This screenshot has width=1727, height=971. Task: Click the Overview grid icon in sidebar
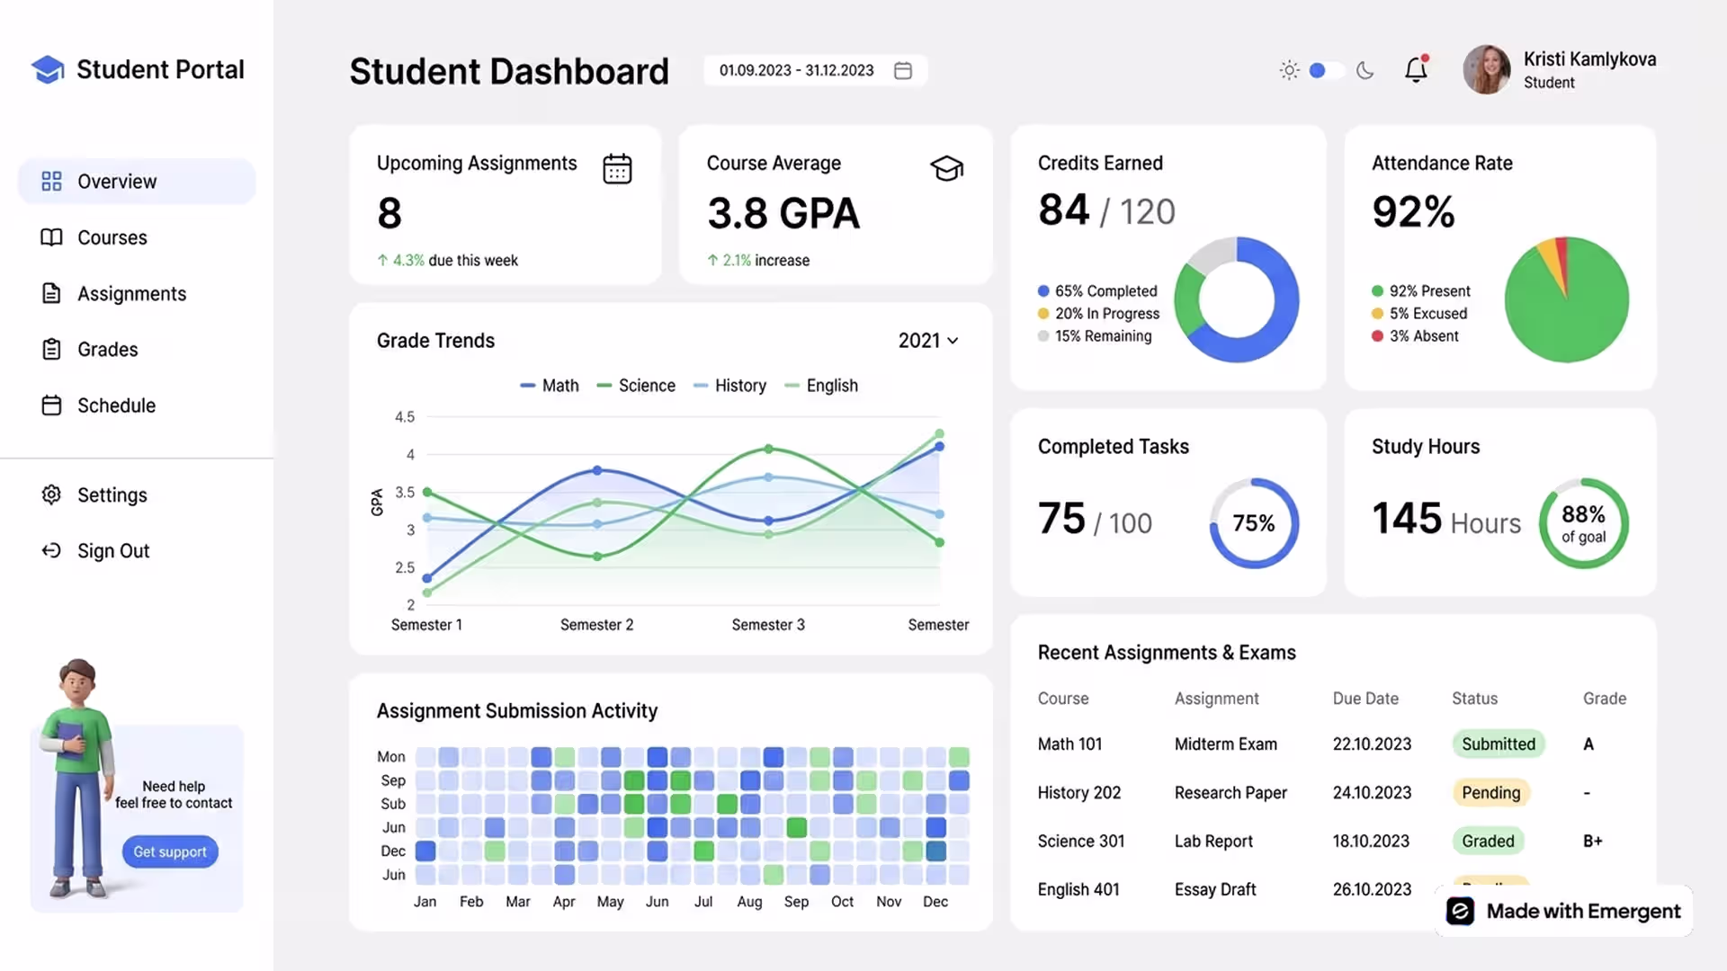point(51,182)
